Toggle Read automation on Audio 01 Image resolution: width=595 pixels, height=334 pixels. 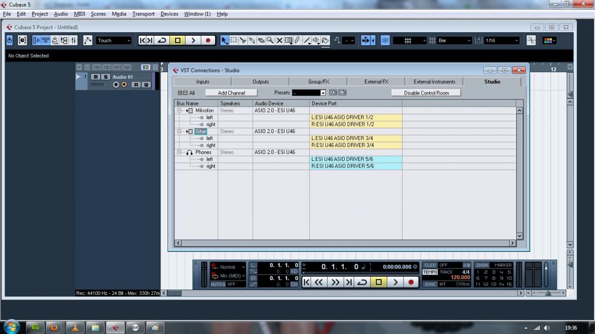click(x=135, y=85)
